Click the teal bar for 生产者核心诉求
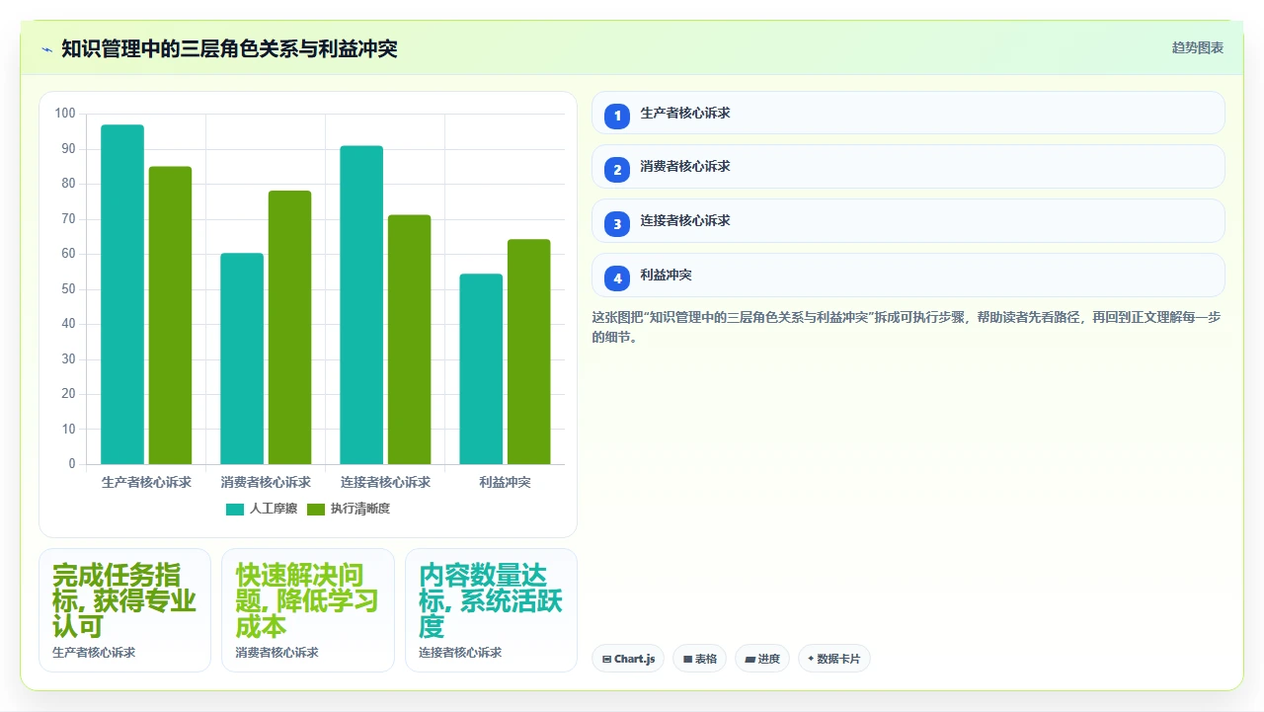 pos(122,294)
